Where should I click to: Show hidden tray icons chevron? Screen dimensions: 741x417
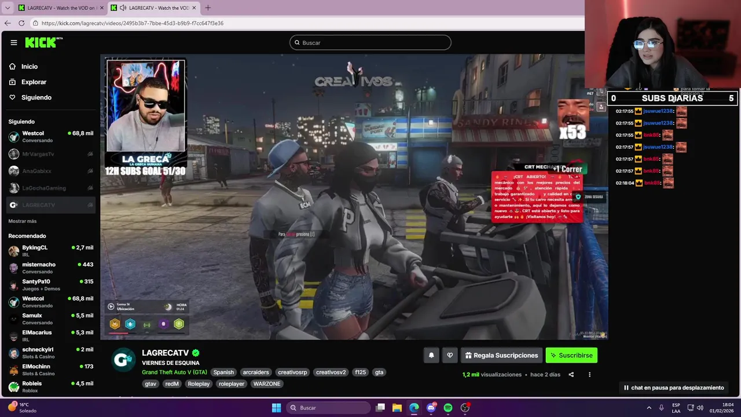(649, 408)
